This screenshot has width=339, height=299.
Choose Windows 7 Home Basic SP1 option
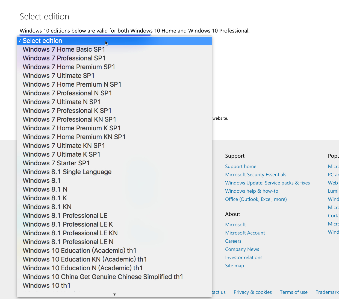(114, 49)
